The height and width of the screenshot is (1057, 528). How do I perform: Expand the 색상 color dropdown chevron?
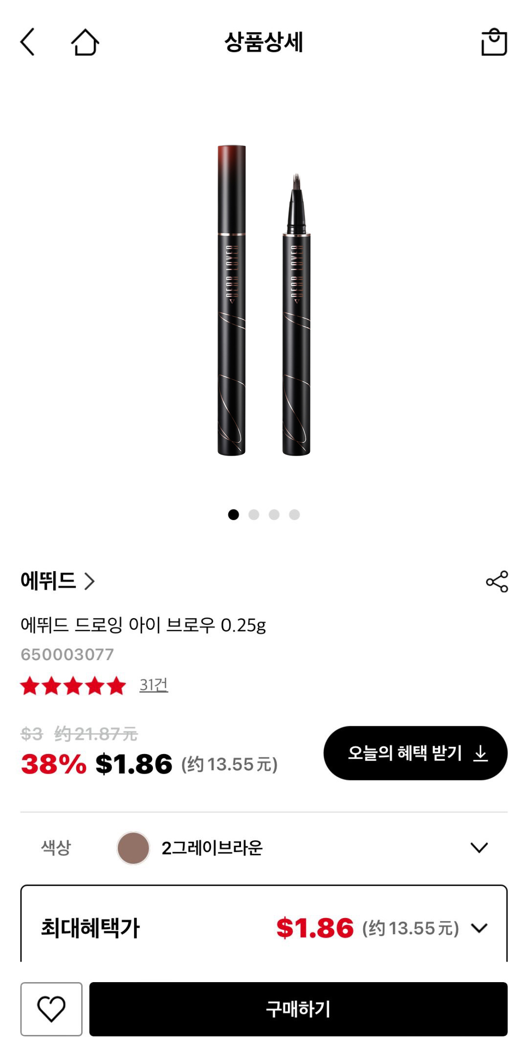[479, 848]
